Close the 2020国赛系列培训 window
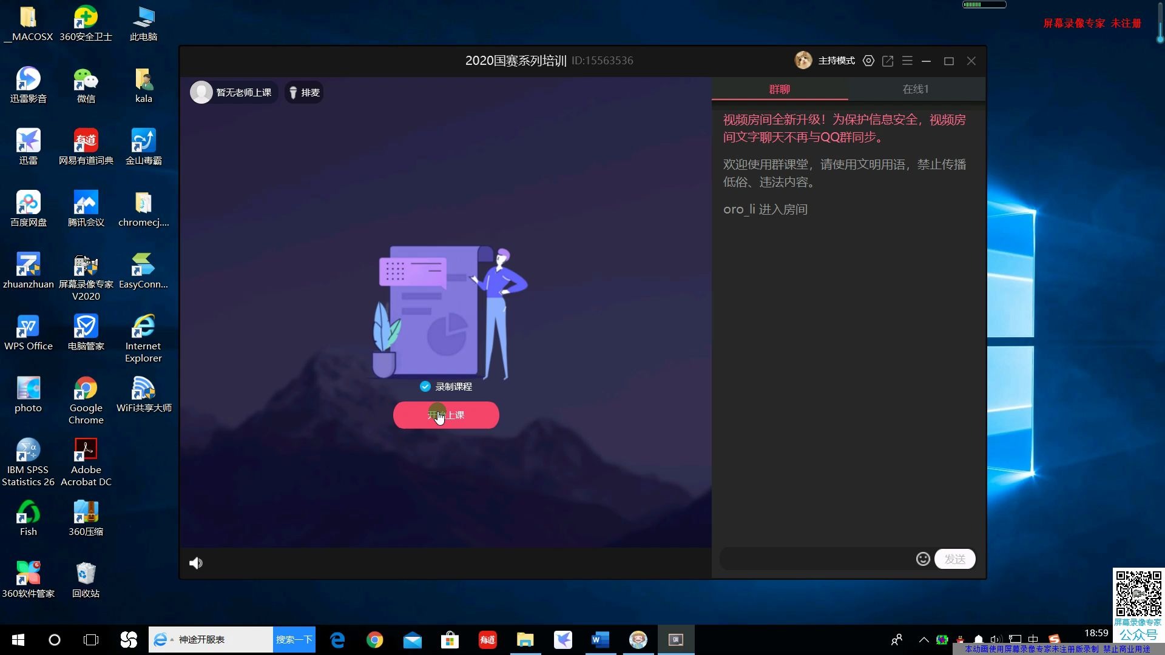The height and width of the screenshot is (655, 1165). tap(971, 61)
